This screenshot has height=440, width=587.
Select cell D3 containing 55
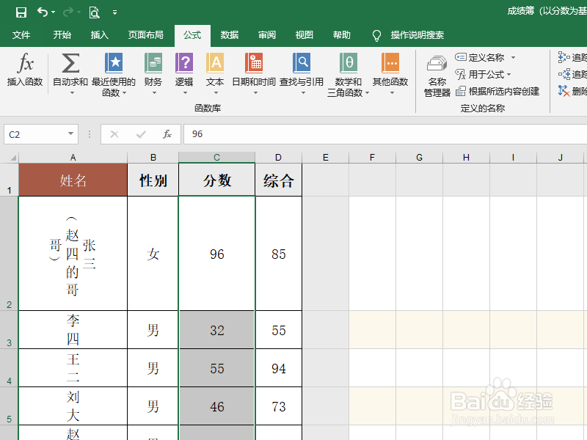point(278,329)
